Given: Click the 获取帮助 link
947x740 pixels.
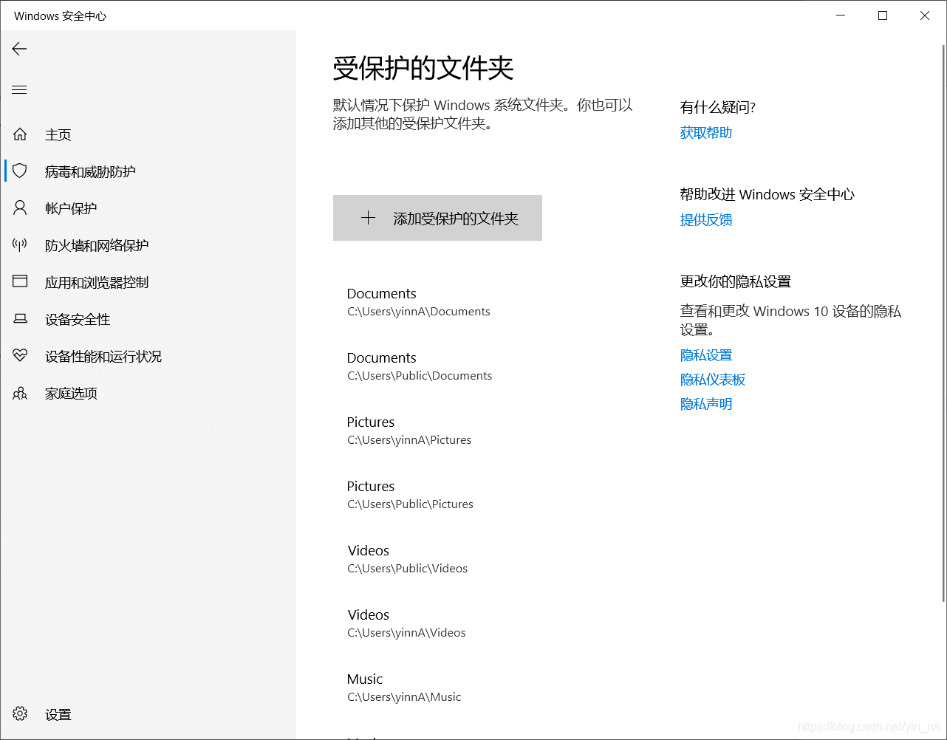Looking at the screenshot, I should (706, 133).
